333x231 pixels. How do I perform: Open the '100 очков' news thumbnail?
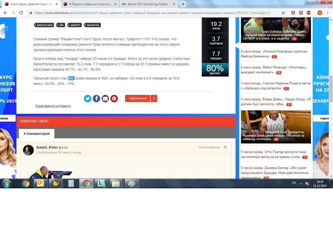276,127
